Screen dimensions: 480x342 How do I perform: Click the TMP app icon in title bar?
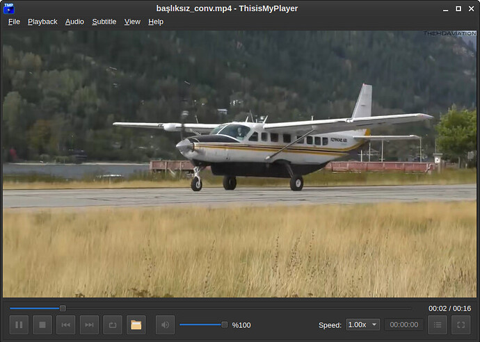(9, 8)
